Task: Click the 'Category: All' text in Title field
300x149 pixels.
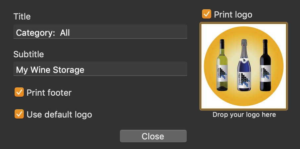Action: point(43,33)
